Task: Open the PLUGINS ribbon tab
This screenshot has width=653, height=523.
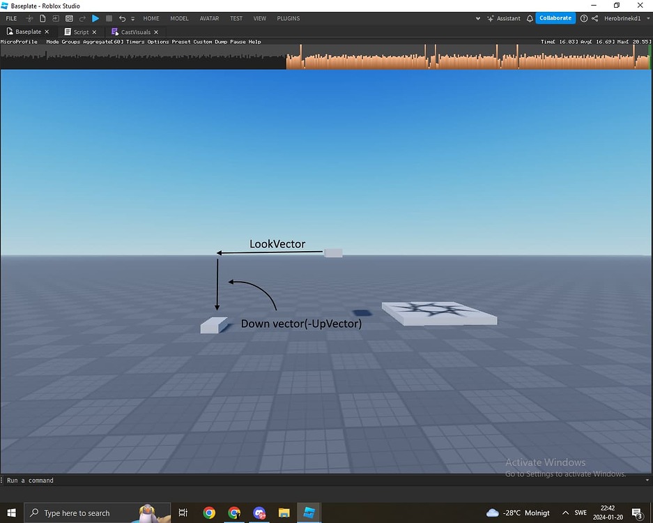Action: point(289,18)
